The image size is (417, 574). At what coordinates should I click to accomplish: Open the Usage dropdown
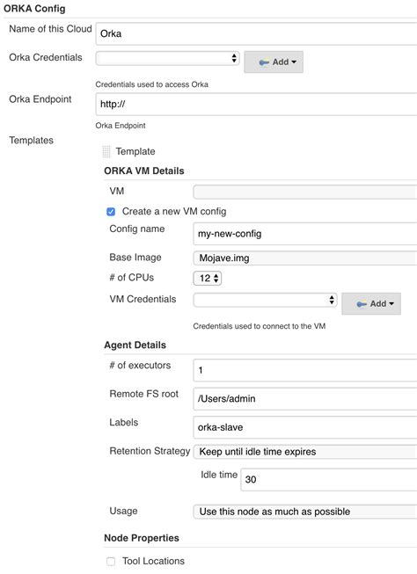(x=305, y=512)
